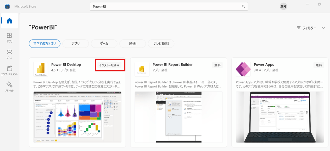This screenshot has width=330, height=151.
Task: Click 無料 button for Power Apps
Action: coord(319,65)
